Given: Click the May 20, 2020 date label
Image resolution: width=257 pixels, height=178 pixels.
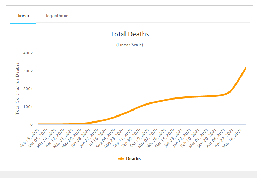Looking at the screenshot, I should coord(72,138).
